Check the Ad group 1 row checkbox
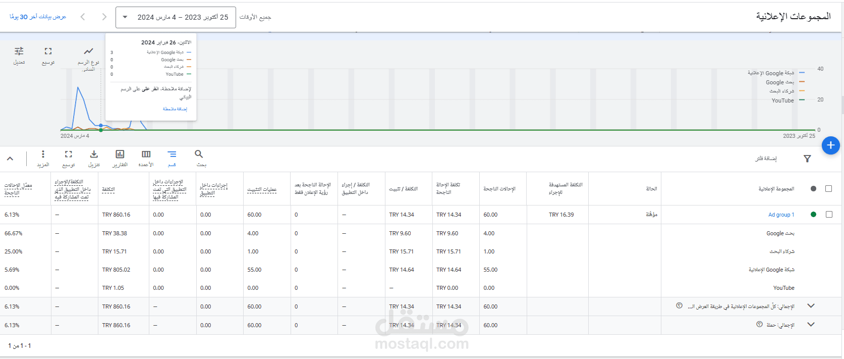844x359 pixels. coord(828,215)
